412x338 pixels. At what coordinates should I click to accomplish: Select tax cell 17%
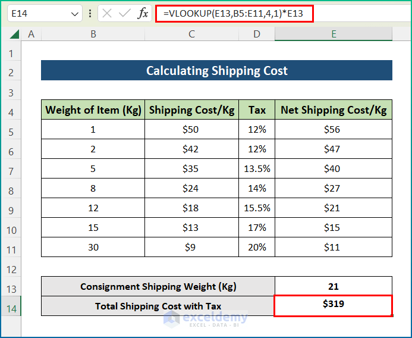257,227
